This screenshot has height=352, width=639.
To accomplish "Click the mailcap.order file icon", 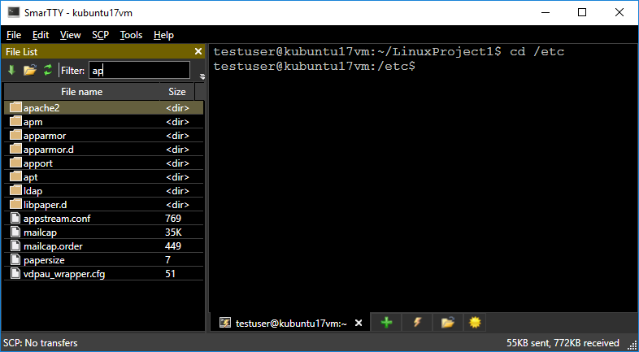I will (15, 246).
